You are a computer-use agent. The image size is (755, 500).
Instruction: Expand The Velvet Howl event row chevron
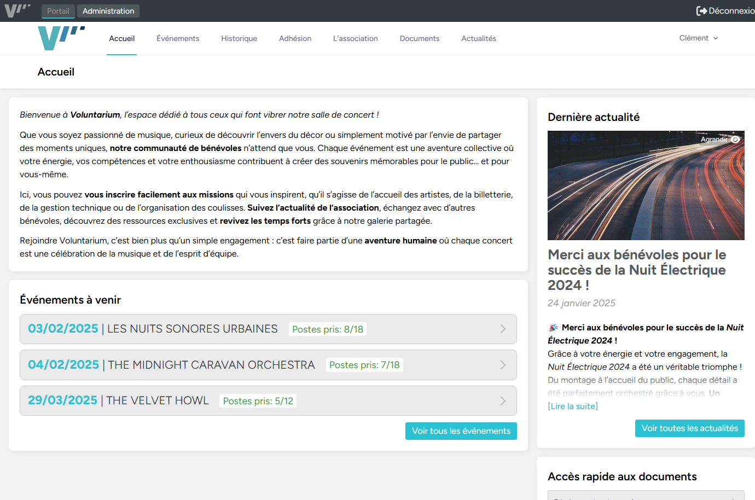click(502, 400)
